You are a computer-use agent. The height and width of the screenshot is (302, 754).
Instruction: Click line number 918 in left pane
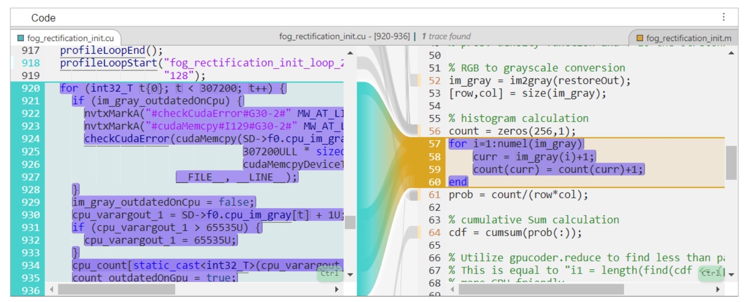click(x=31, y=63)
